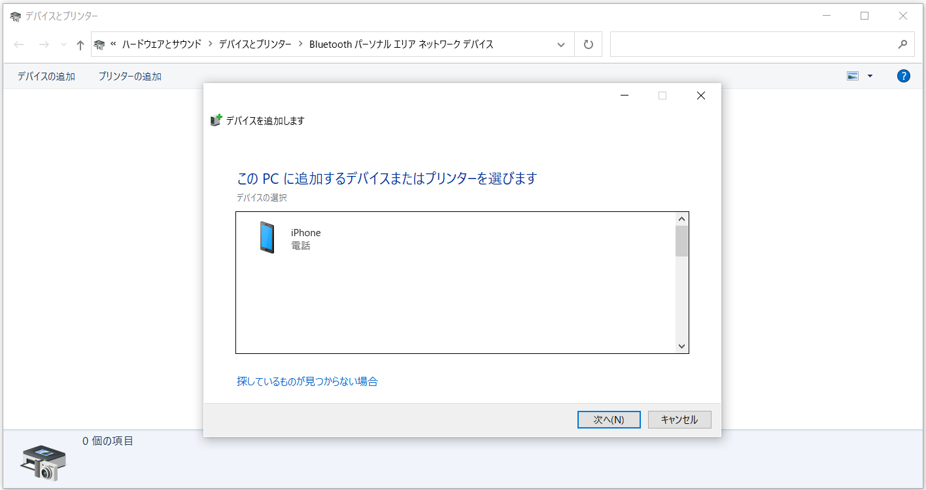Open ハードウェアとサウンド breadcrumb
The image size is (926, 490).
click(162, 44)
